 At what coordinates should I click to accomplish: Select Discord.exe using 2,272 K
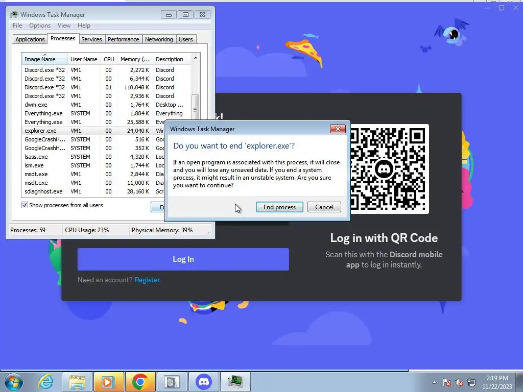click(x=106, y=70)
